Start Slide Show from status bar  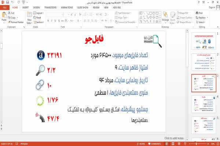(x=185, y=144)
